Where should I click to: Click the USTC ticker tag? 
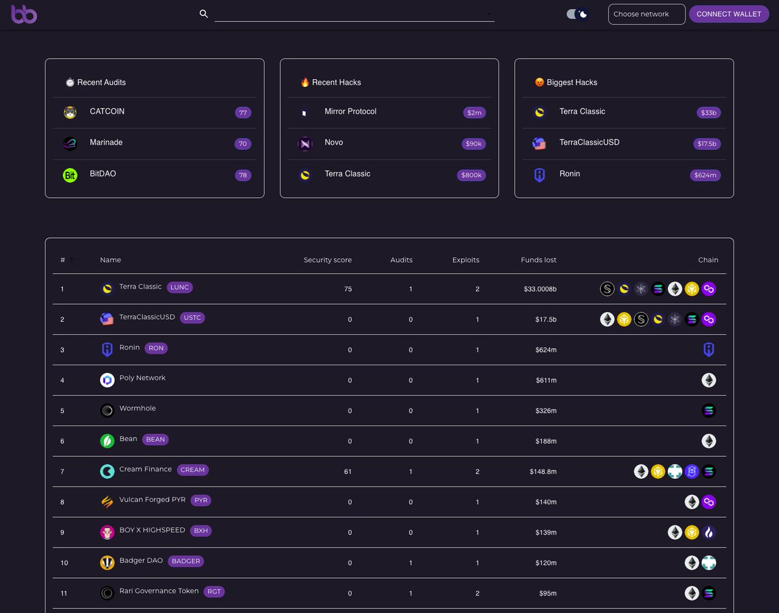tap(192, 318)
